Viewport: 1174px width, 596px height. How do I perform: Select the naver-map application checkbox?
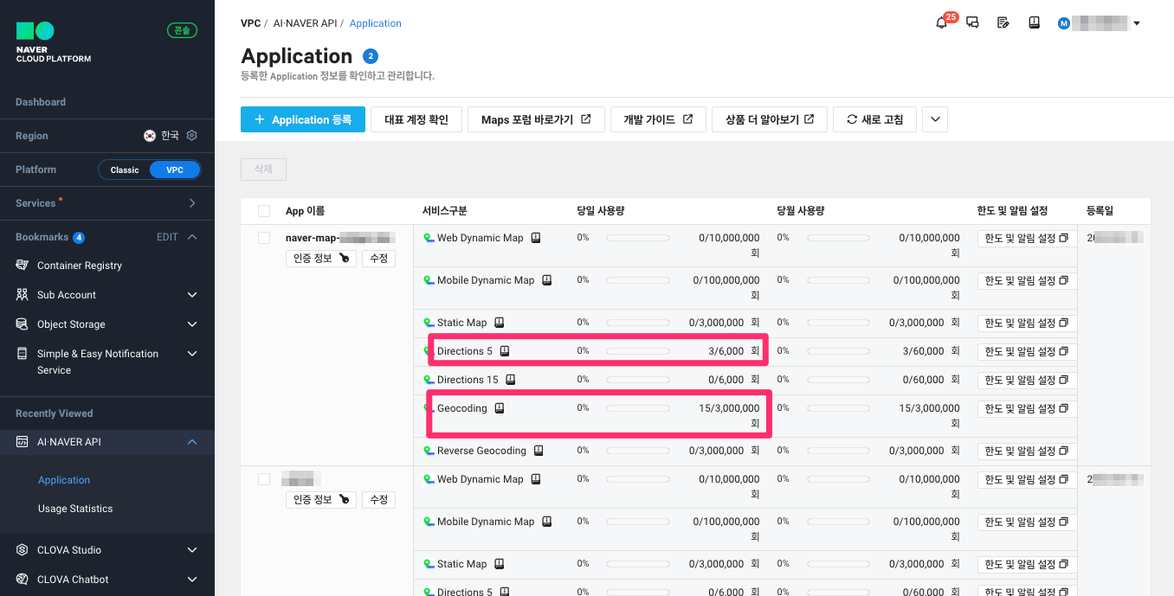tap(264, 238)
